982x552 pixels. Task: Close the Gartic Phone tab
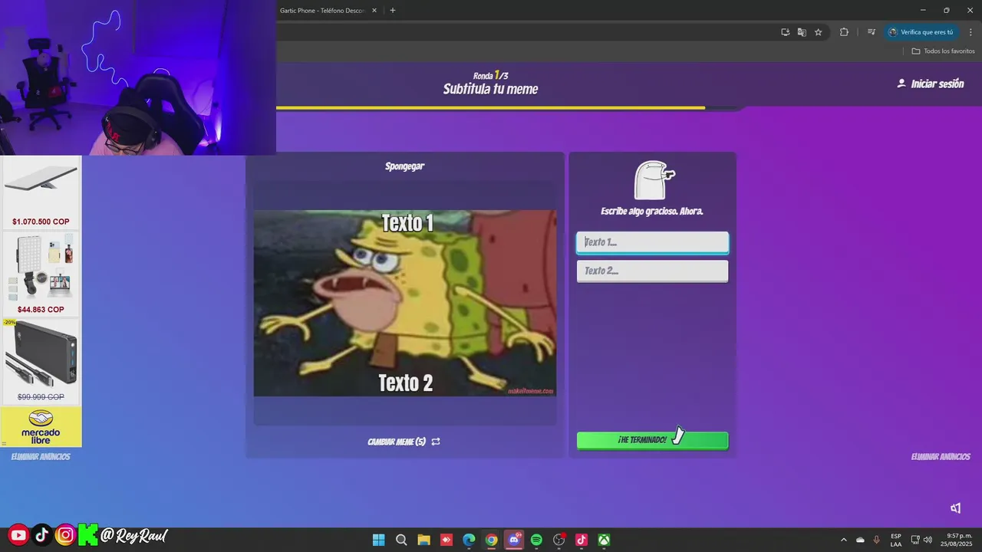(x=374, y=11)
